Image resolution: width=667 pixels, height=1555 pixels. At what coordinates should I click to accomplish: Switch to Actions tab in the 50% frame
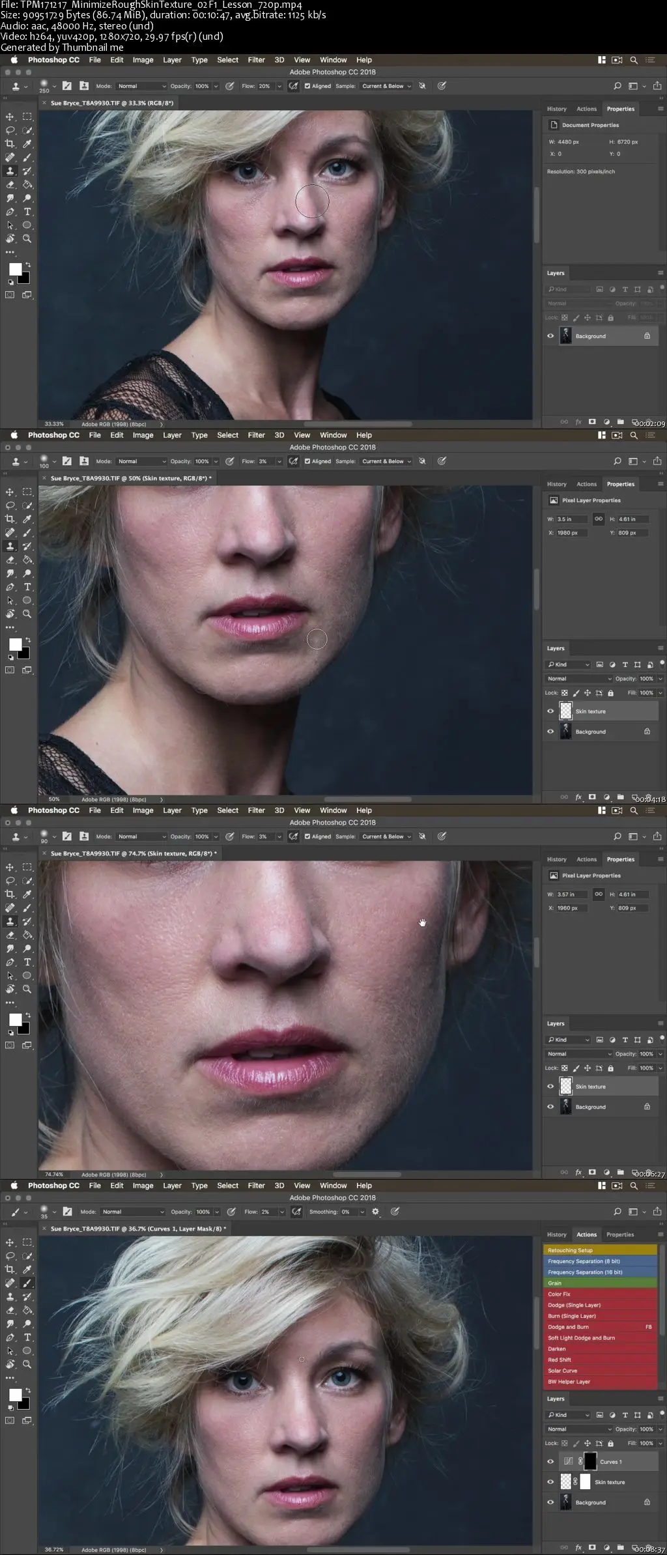[586, 484]
